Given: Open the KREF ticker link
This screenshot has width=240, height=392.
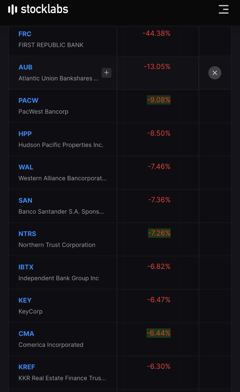Looking at the screenshot, I should [27, 367].
